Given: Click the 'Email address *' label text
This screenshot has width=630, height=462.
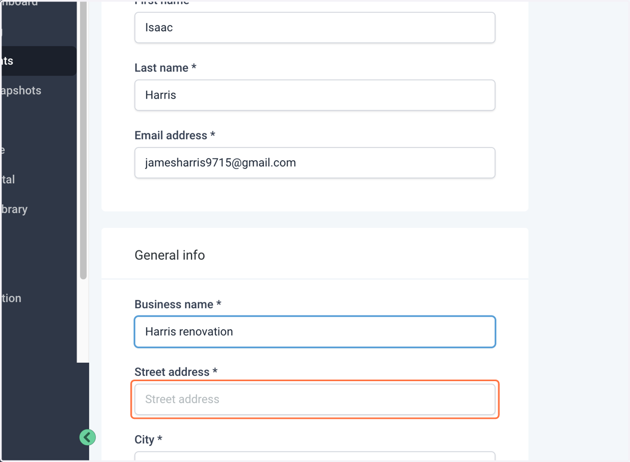Looking at the screenshot, I should (x=175, y=135).
